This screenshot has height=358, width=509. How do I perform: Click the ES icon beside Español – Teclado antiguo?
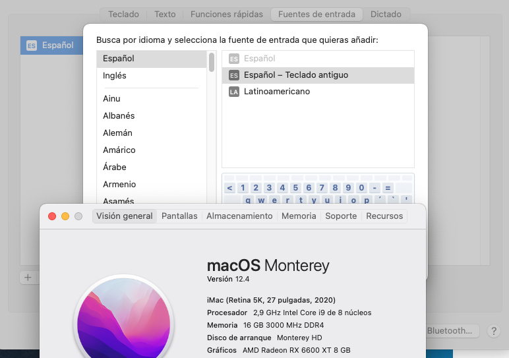point(233,75)
